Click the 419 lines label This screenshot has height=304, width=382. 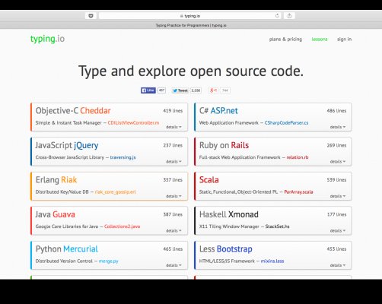coord(173,111)
